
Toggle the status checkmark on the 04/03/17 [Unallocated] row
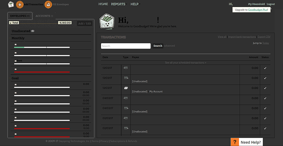(x=265, y=108)
